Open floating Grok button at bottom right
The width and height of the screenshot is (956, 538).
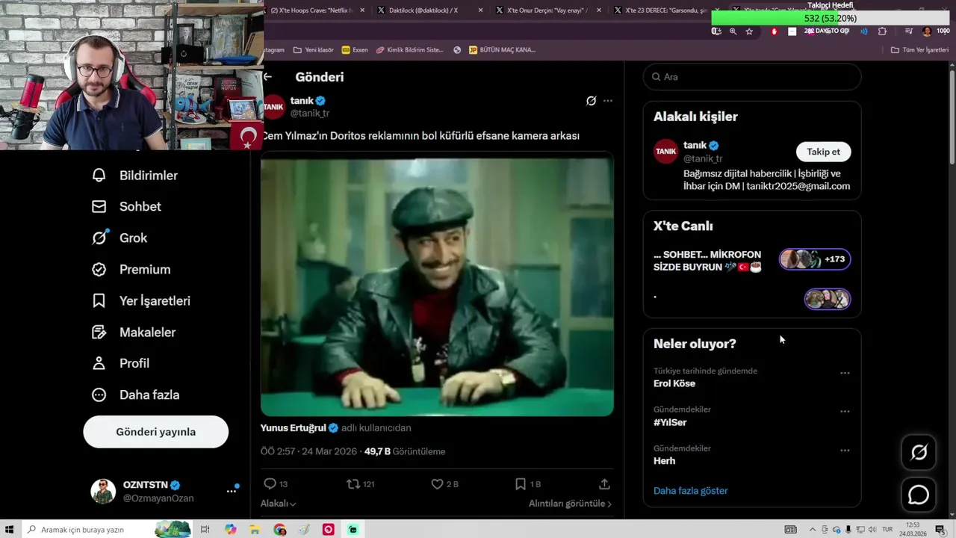919,452
